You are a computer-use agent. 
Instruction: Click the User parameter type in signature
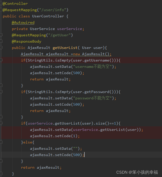point(86,48)
